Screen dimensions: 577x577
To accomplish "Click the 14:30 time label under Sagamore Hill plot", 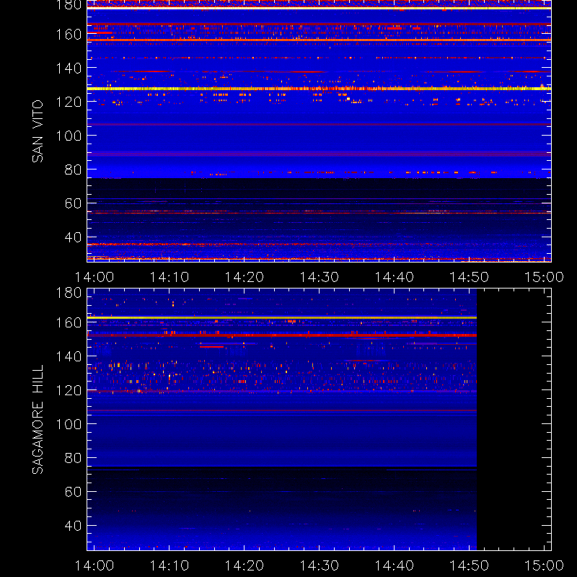I will (319, 565).
